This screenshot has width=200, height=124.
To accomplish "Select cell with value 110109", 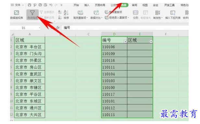I will tap(114, 54).
